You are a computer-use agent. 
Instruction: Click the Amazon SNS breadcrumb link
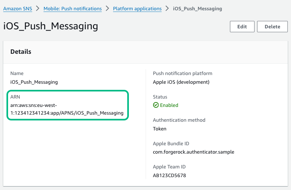pos(18,9)
